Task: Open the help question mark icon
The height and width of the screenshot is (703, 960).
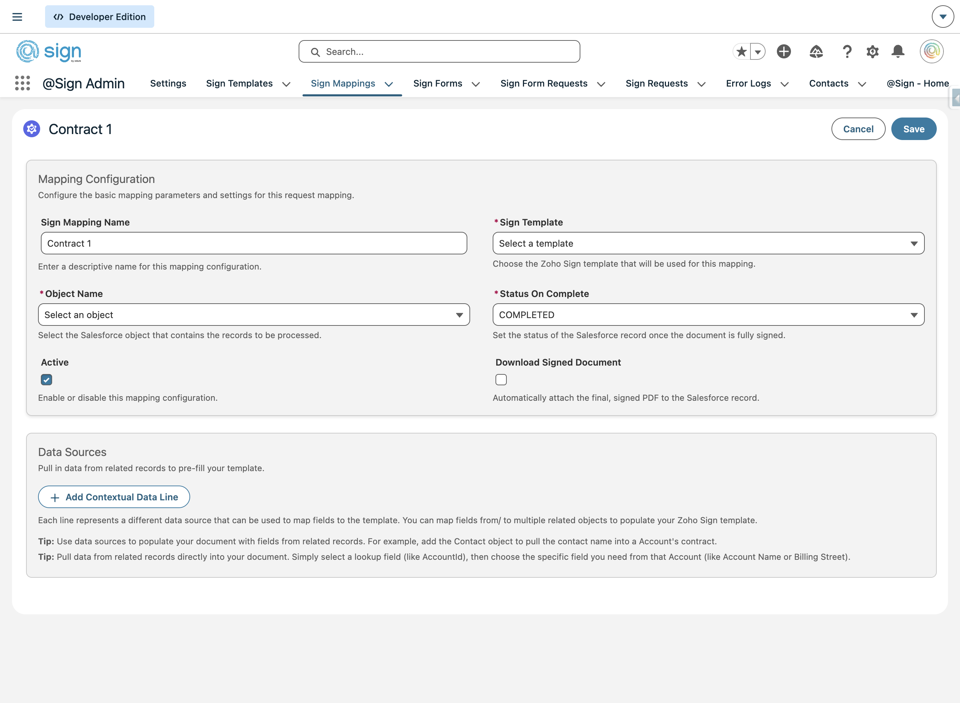Action: (847, 51)
